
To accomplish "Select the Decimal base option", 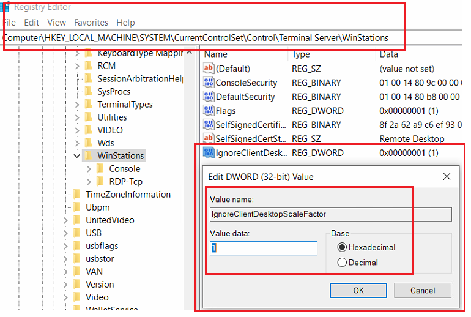I will pyautogui.click(x=342, y=263).
